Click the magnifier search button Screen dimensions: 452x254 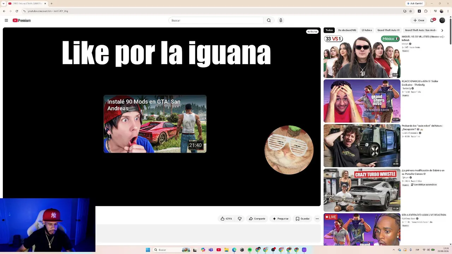[x=269, y=20]
